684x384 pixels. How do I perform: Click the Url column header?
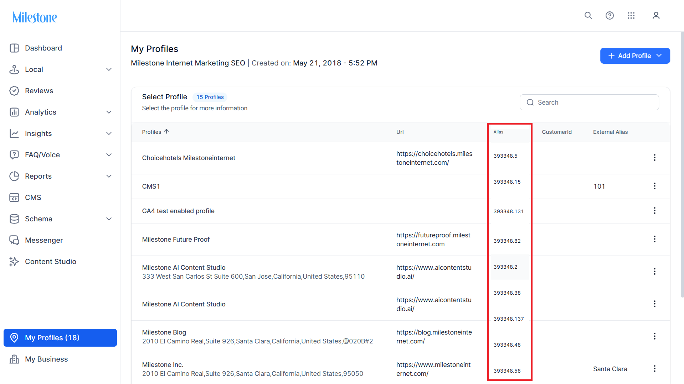point(400,132)
